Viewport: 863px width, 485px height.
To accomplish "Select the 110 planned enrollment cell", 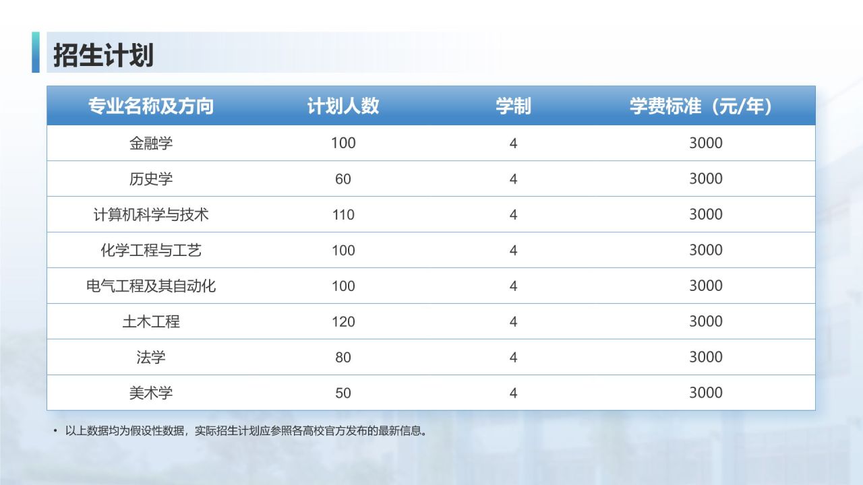I will [343, 215].
